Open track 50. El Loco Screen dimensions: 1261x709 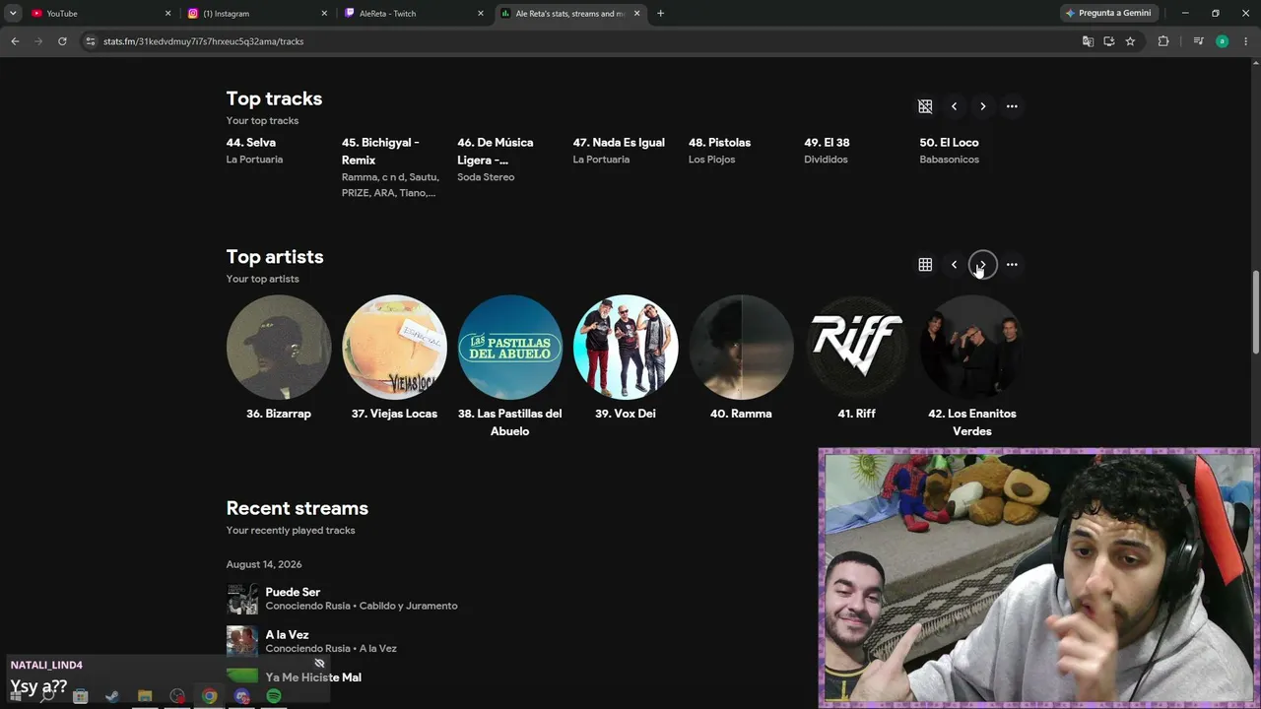(949, 143)
